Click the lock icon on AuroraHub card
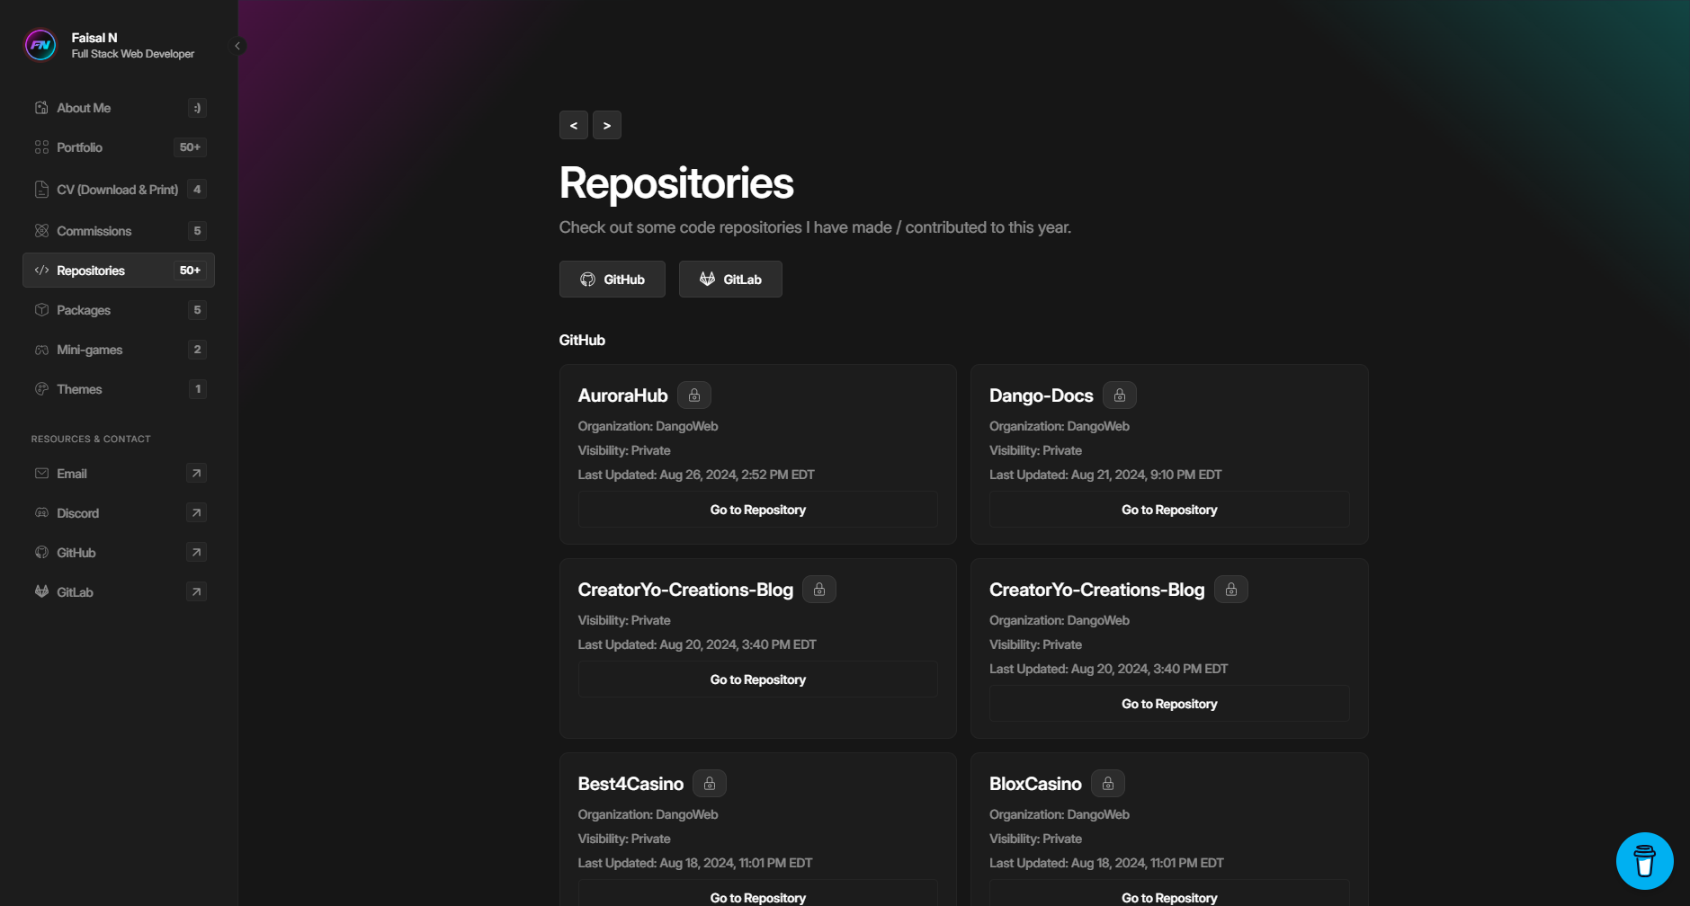This screenshot has width=1690, height=906. pyautogui.click(x=693, y=395)
